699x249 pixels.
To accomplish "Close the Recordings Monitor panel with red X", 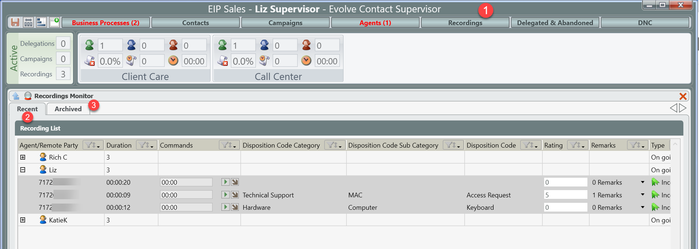I will [x=683, y=96].
